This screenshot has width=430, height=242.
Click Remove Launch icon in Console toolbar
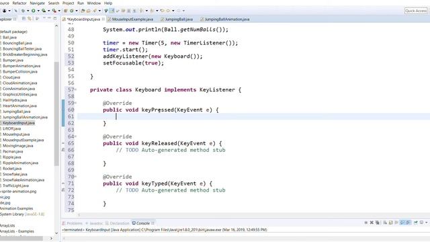coord(372,223)
